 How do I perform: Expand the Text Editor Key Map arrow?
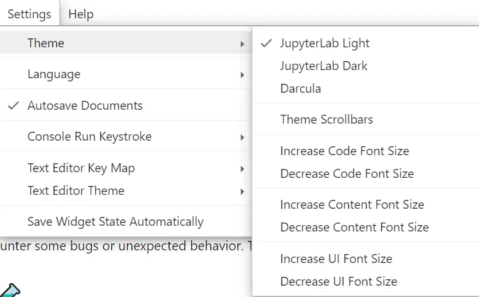pos(242,169)
